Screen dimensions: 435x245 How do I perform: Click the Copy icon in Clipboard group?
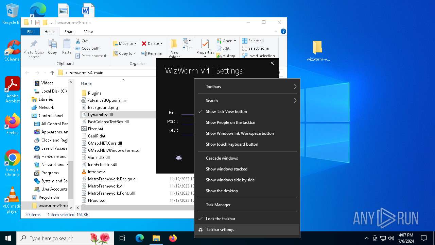pyautogui.click(x=52, y=47)
